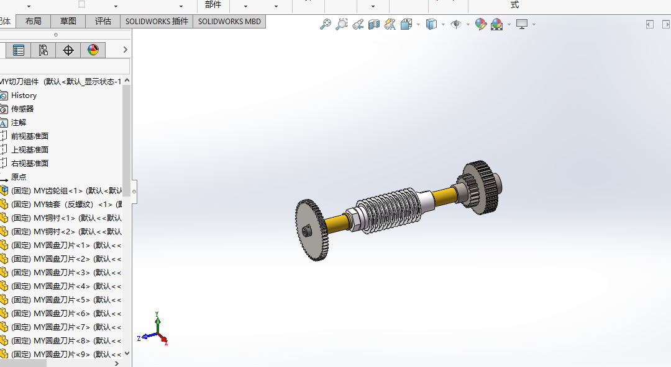Open the Dynamic Annotation Views icon
Image resolution: width=671 pixels, height=367 pixels.
[x=390, y=24]
